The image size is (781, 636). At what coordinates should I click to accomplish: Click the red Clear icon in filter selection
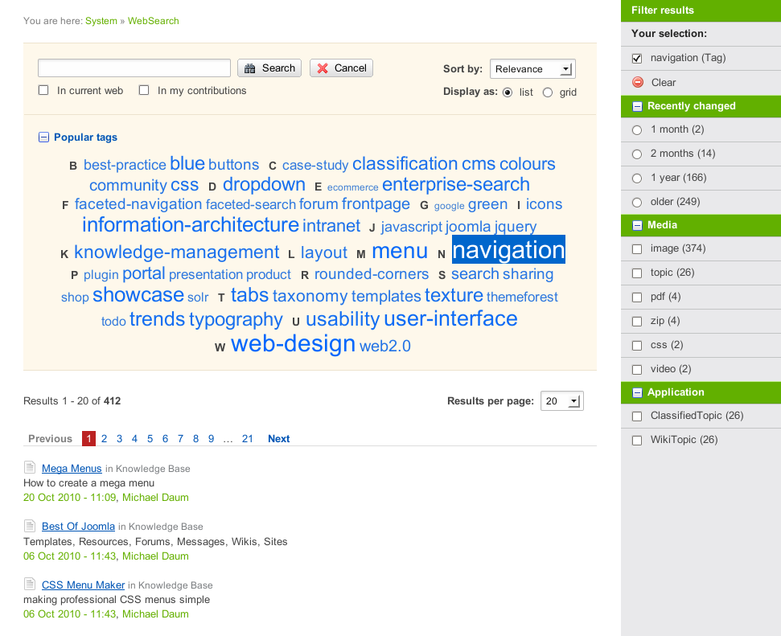638,82
